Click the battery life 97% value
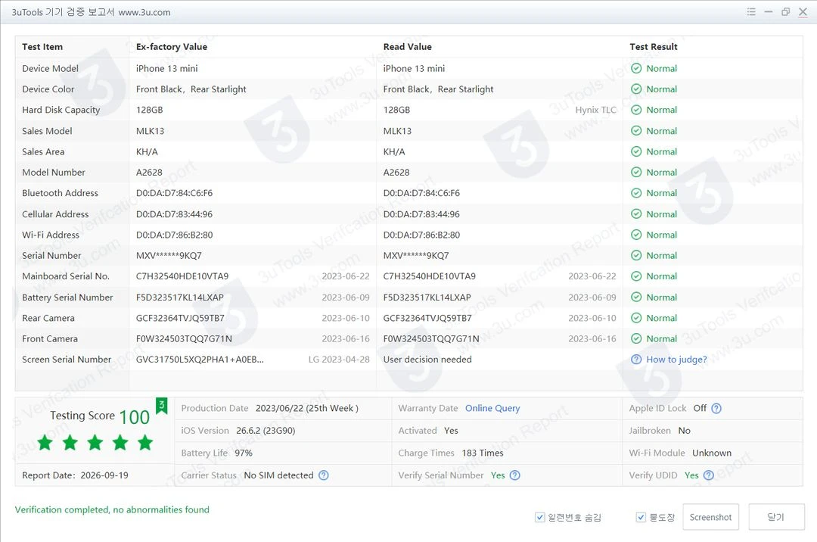The height and width of the screenshot is (542, 817). pos(244,453)
